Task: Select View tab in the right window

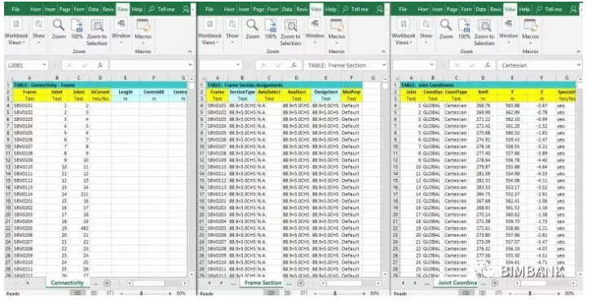Action: point(510,10)
